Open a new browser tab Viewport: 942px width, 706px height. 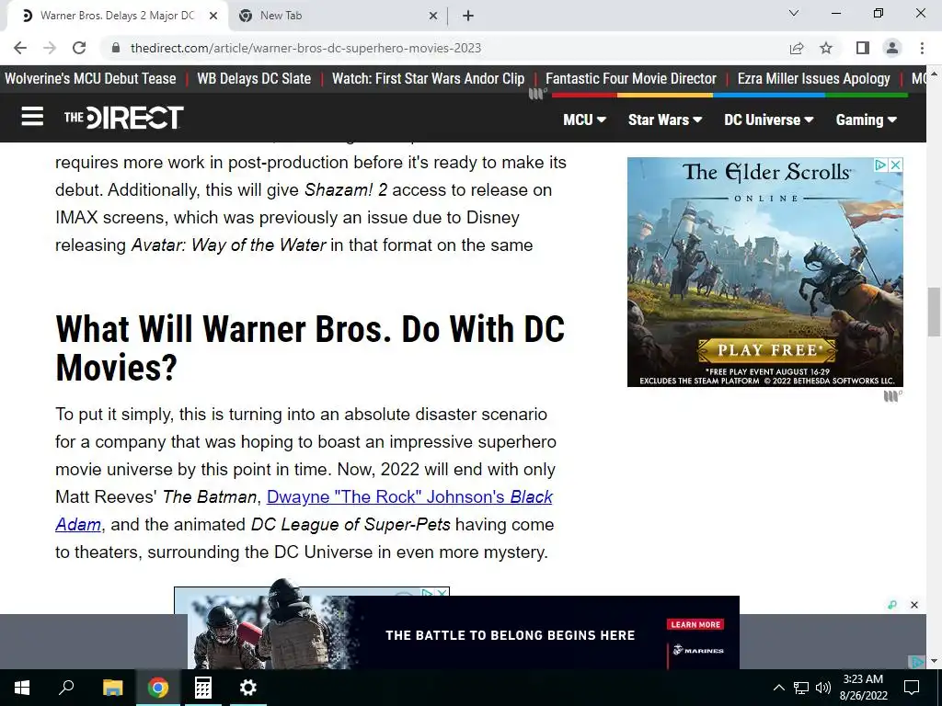pyautogui.click(x=468, y=17)
